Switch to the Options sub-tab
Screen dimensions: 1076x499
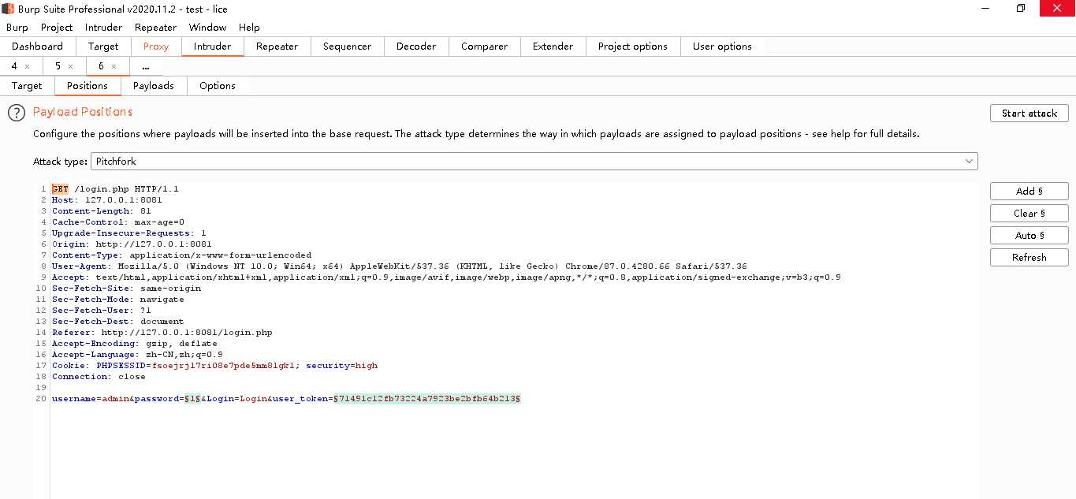pyautogui.click(x=218, y=86)
